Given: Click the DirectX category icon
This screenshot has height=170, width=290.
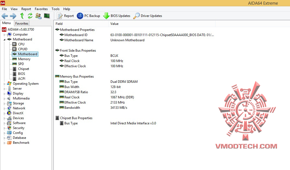Looking at the screenshot, I should 9,113.
